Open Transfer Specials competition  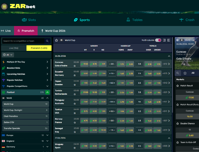click(x=26, y=128)
